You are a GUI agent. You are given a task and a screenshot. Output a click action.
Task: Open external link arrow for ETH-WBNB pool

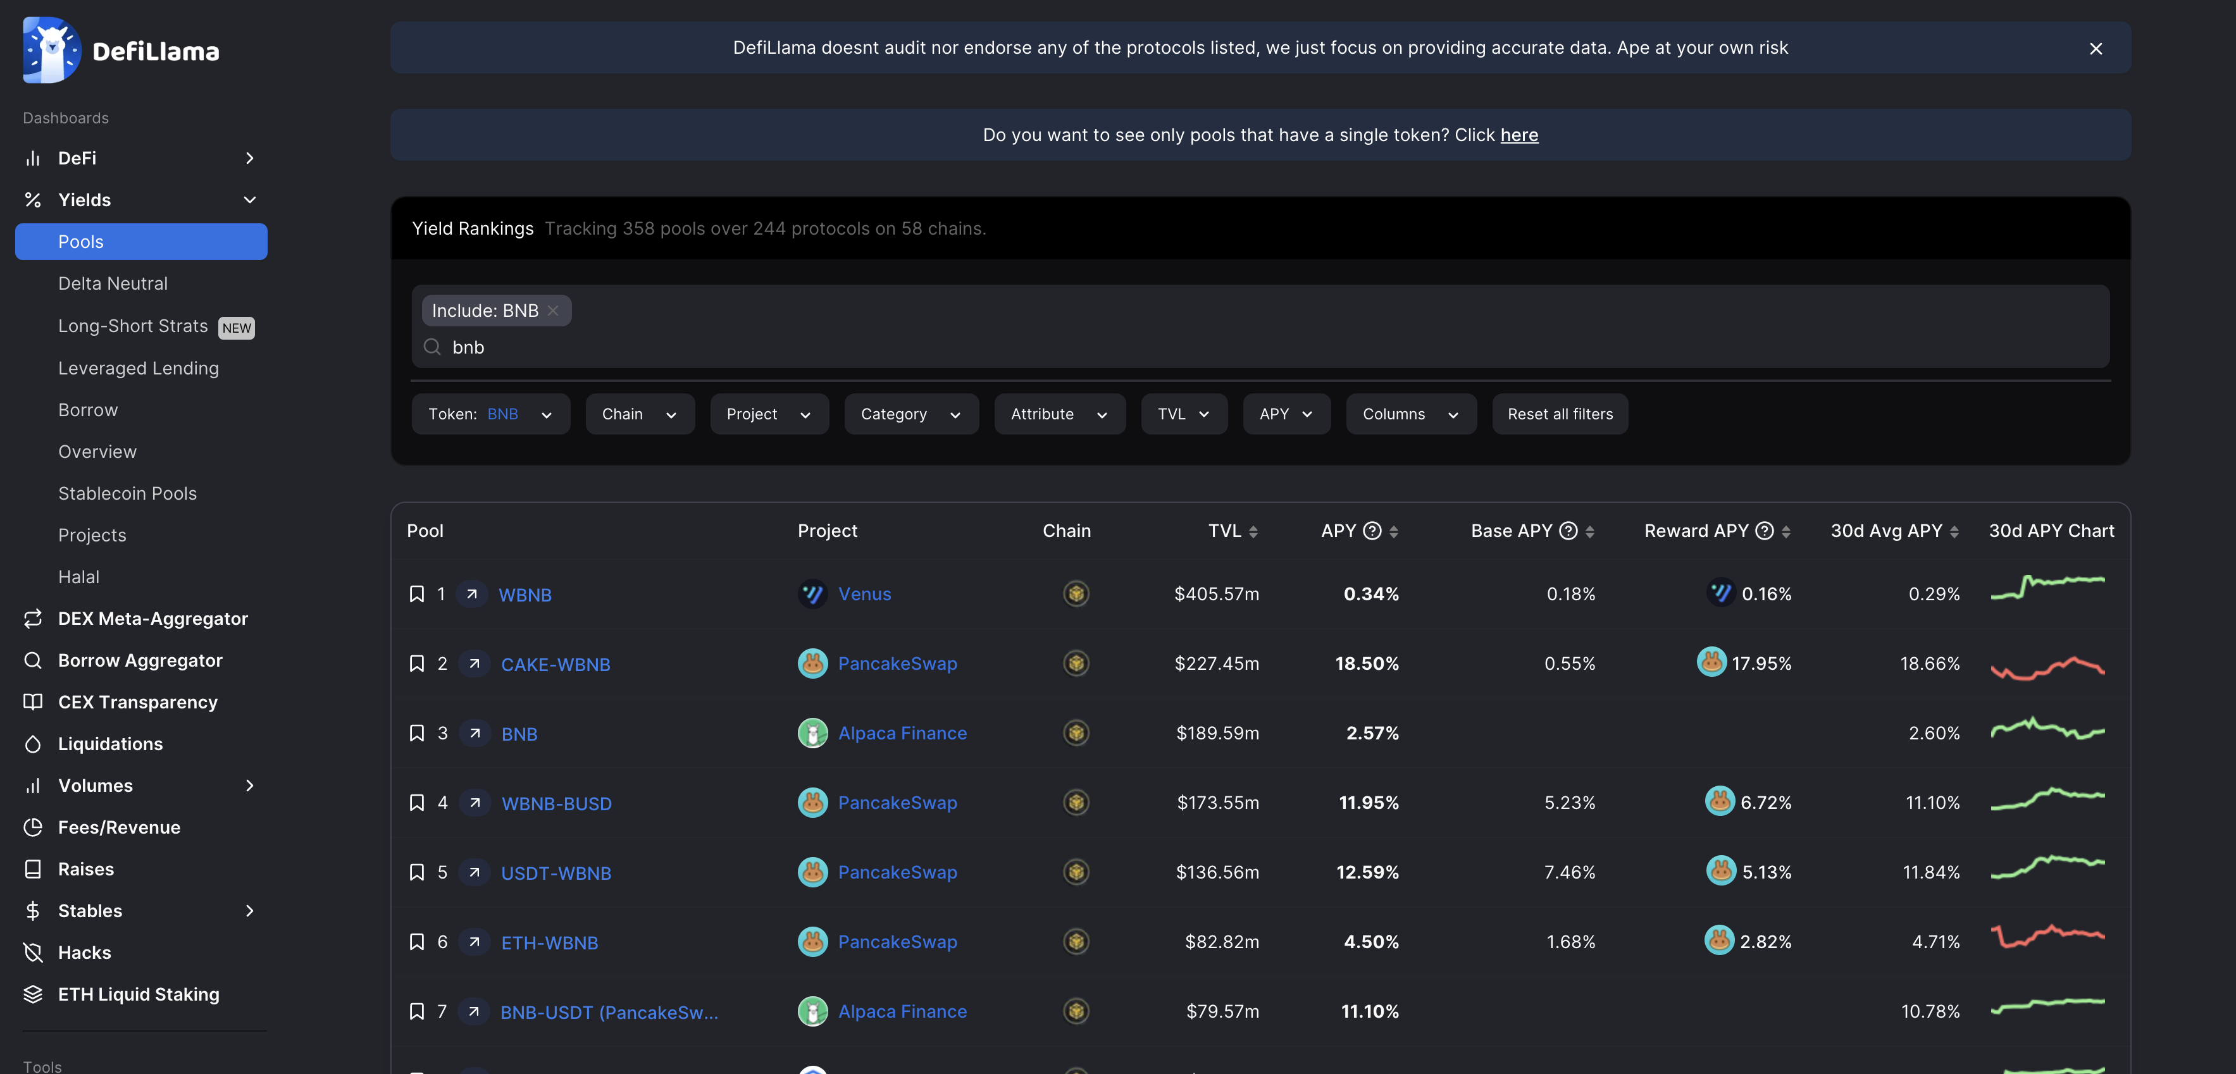click(x=474, y=942)
